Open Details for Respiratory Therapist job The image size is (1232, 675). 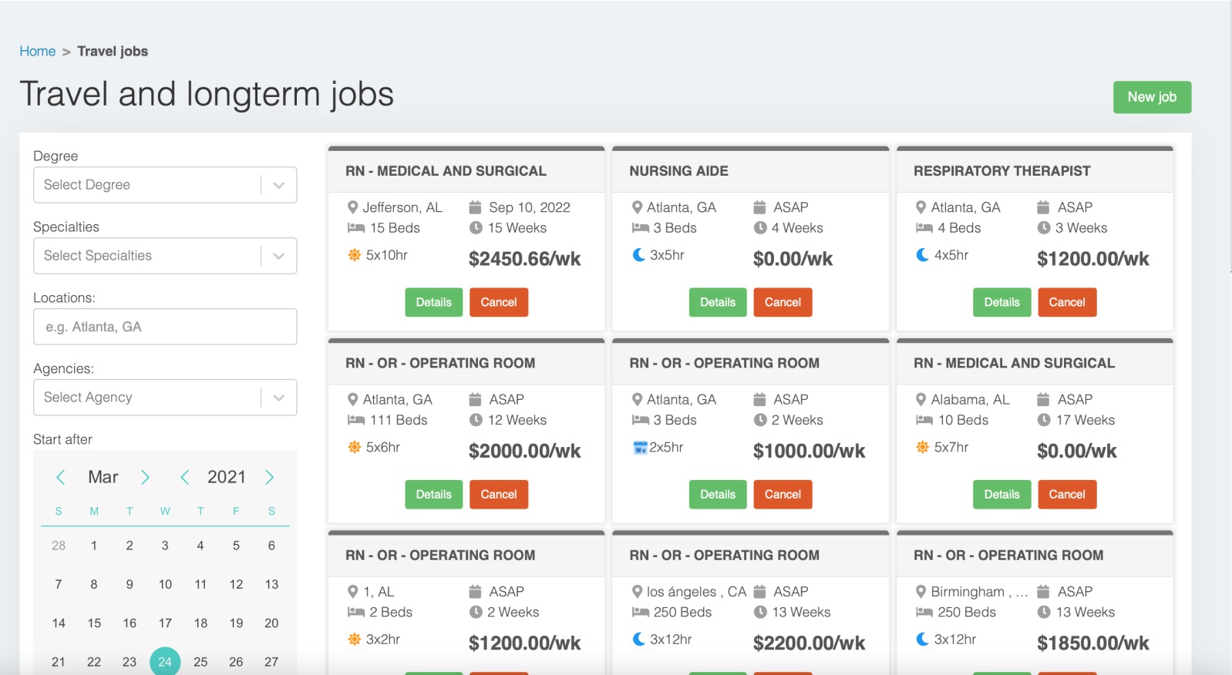(1001, 302)
